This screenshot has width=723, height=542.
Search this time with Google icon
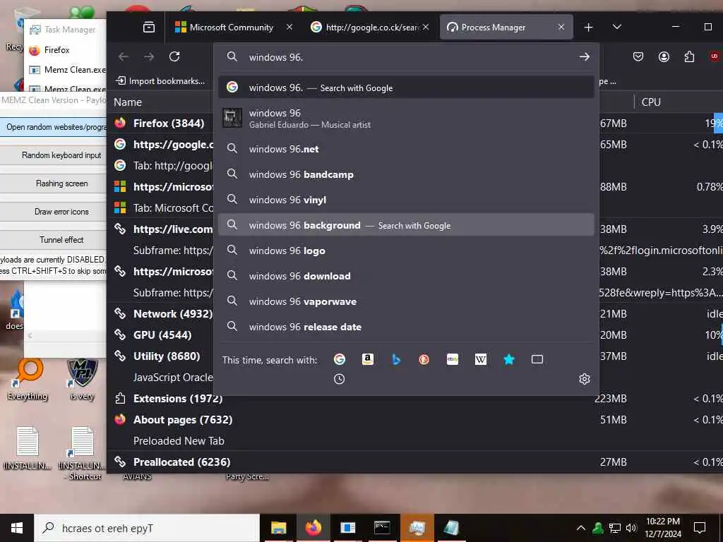340,359
